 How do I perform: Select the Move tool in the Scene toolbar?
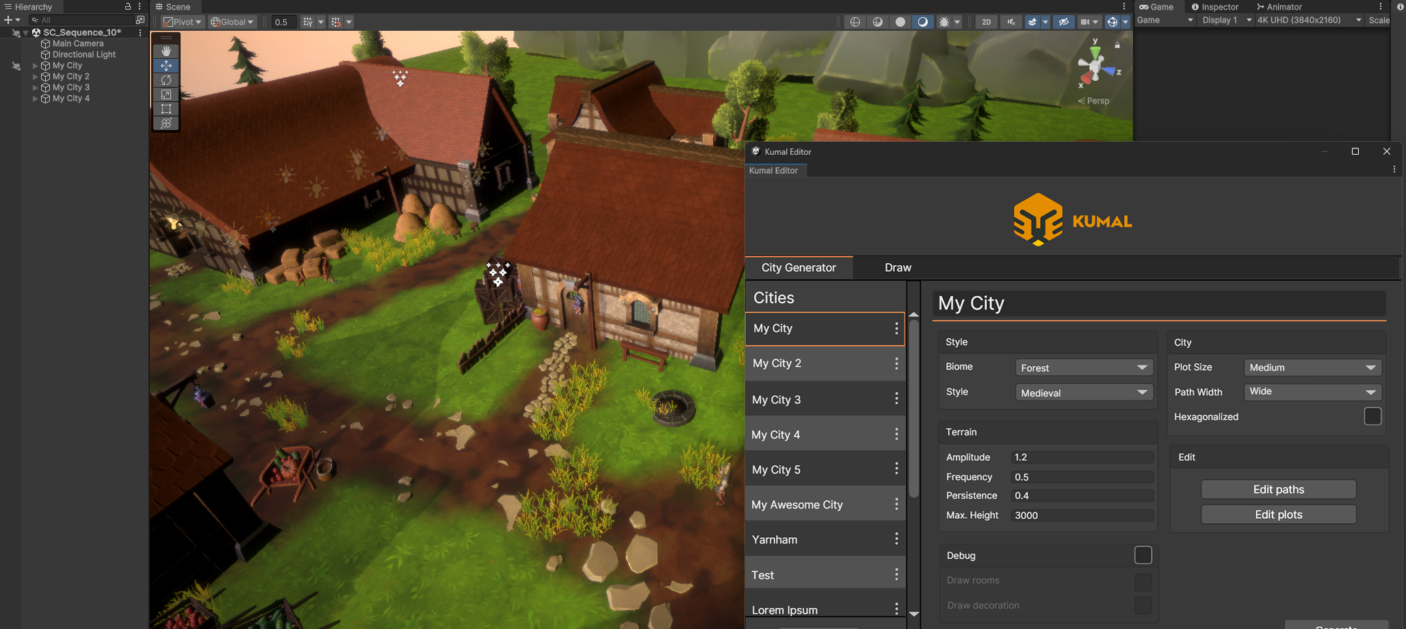(x=166, y=65)
